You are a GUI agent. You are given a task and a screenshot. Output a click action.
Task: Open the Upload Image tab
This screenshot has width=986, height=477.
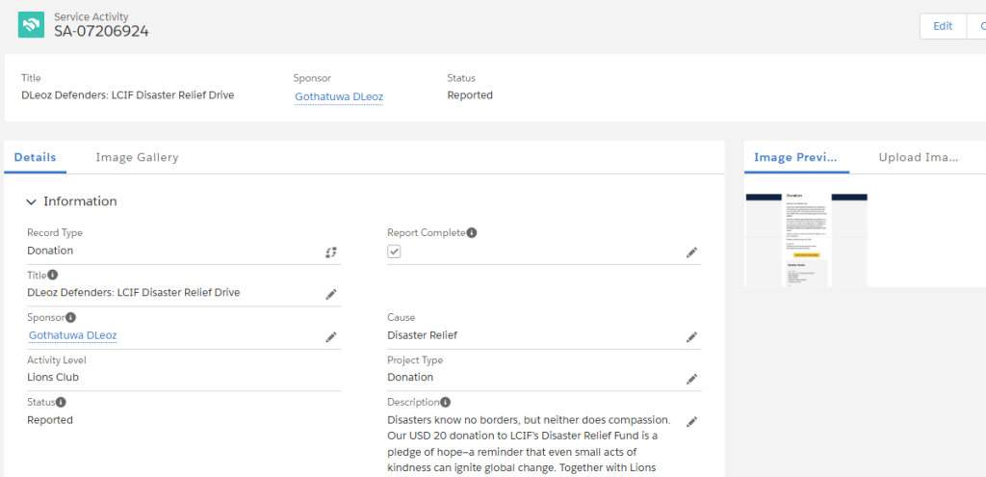[x=918, y=157]
